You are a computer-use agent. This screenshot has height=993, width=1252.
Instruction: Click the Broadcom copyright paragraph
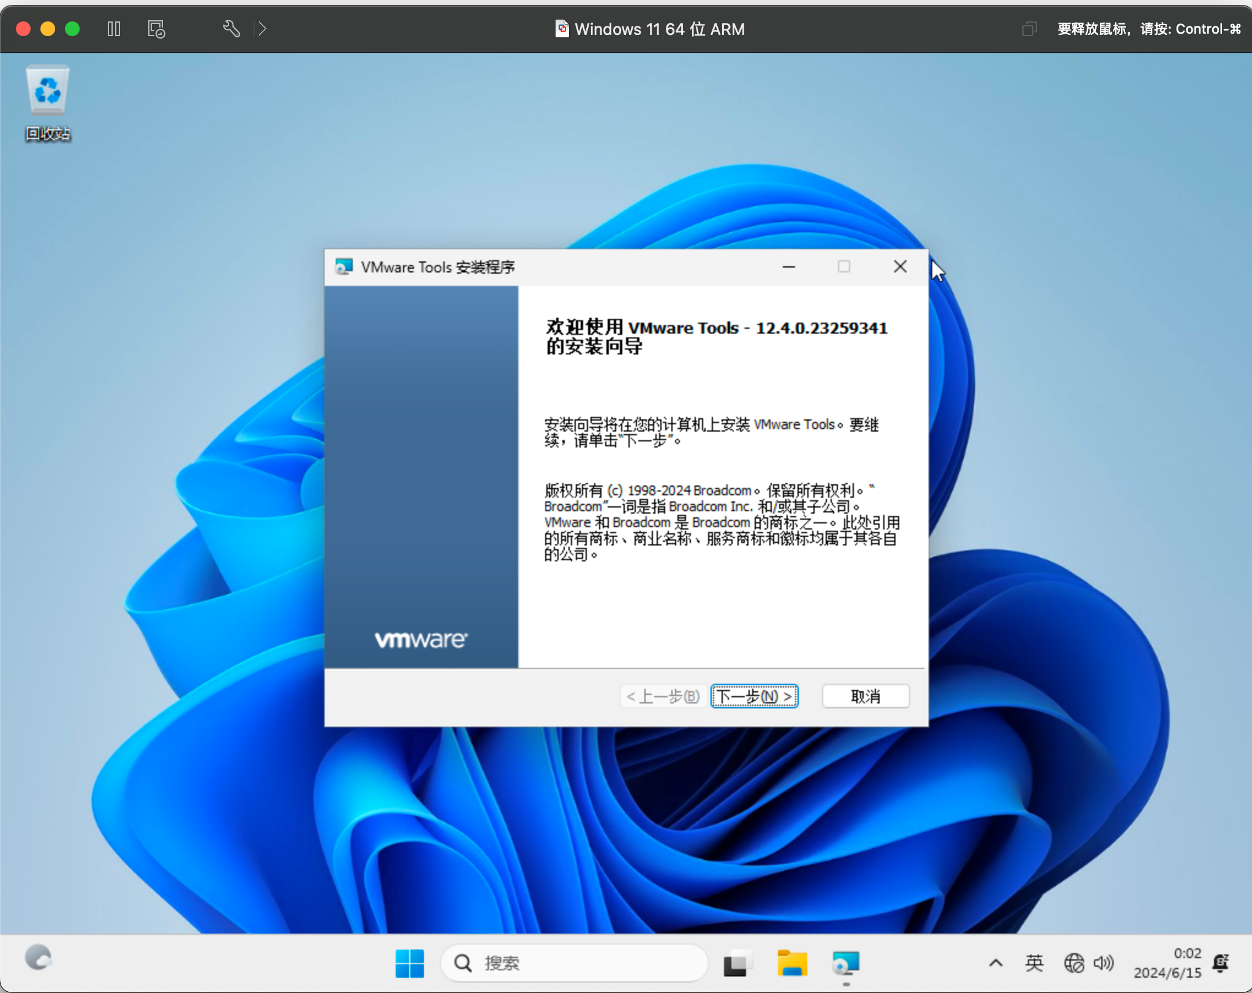(x=722, y=522)
